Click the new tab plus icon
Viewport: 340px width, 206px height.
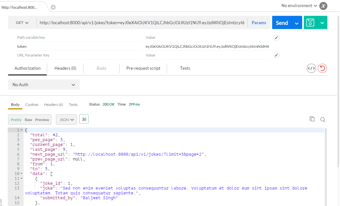pyautogui.click(x=53, y=7)
